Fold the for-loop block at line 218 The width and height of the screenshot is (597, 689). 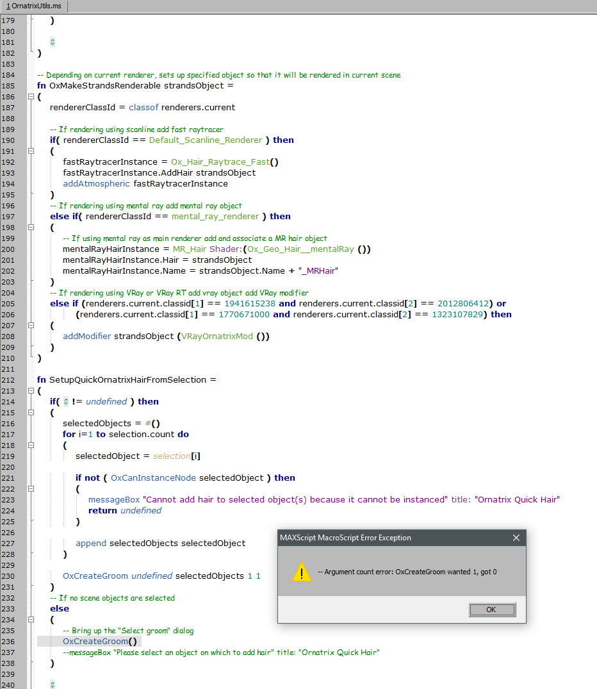(30, 445)
